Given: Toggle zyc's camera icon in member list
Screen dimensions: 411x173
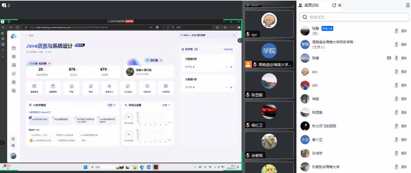Looking at the screenshot, I should pos(404,72).
